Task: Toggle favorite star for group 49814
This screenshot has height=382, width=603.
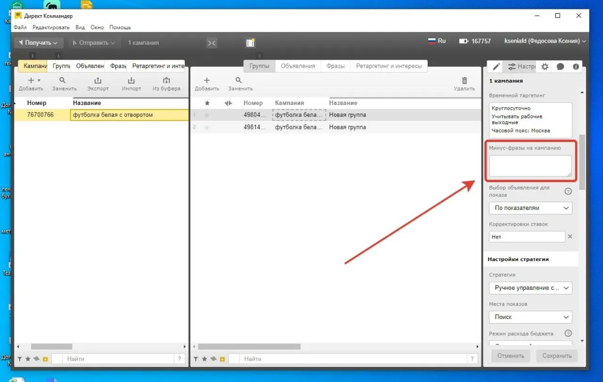Action: pyautogui.click(x=206, y=128)
